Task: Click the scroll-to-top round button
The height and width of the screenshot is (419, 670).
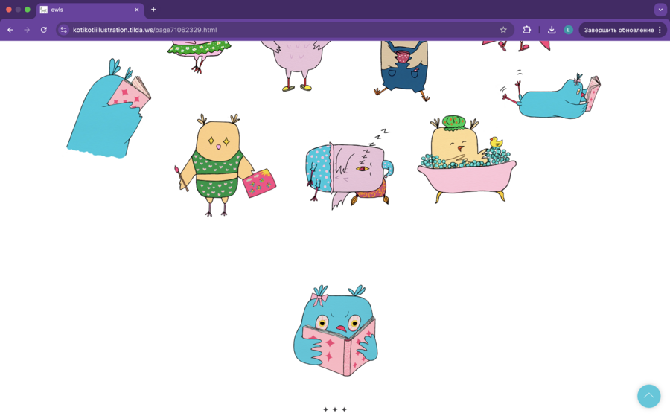Action: point(648,395)
